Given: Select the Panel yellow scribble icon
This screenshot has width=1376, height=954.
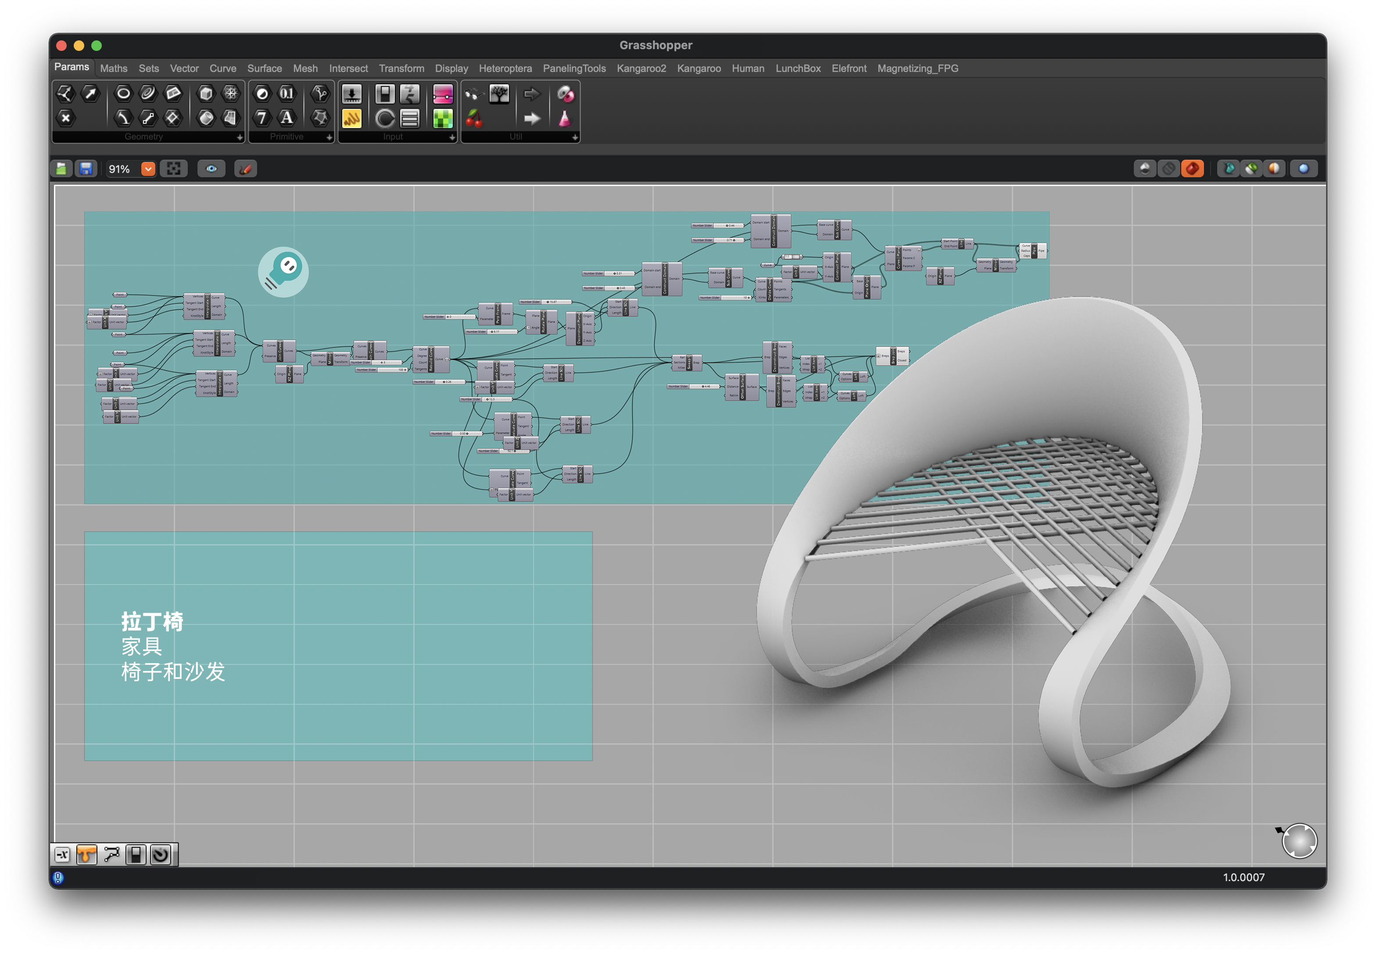Looking at the screenshot, I should [x=351, y=118].
